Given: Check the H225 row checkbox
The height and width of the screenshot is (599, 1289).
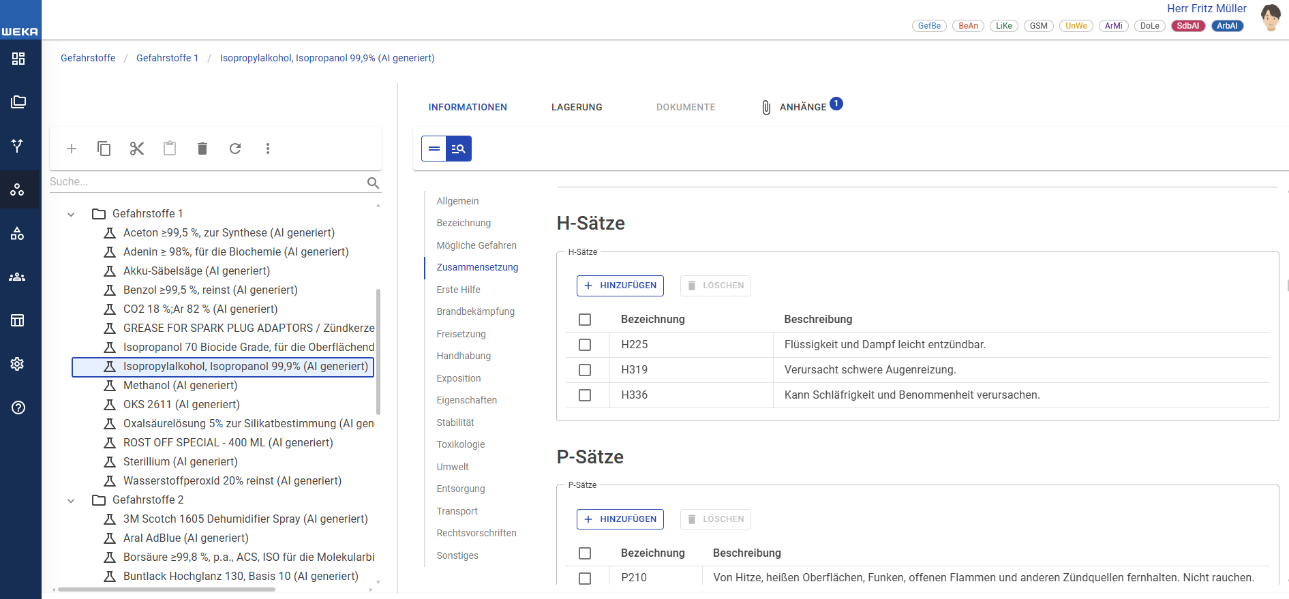Looking at the screenshot, I should click(585, 345).
